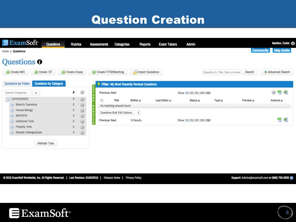The height and width of the screenshot is (222, 296).
Task: Open the gear for Intentional Torts
Action: pos(82,121)
